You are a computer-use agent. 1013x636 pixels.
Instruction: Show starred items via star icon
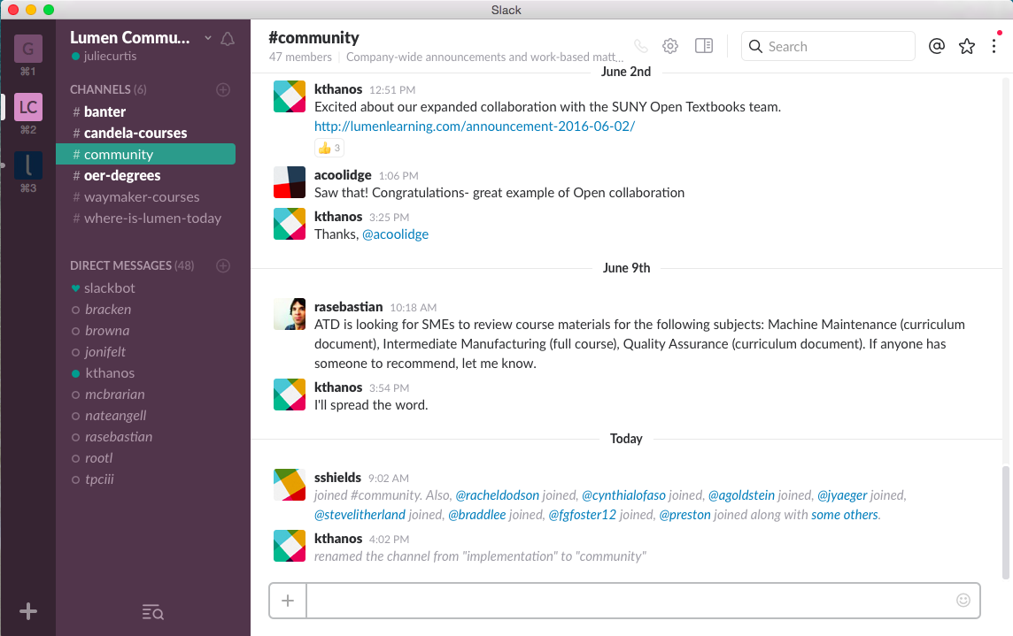[x=966, y=46]
